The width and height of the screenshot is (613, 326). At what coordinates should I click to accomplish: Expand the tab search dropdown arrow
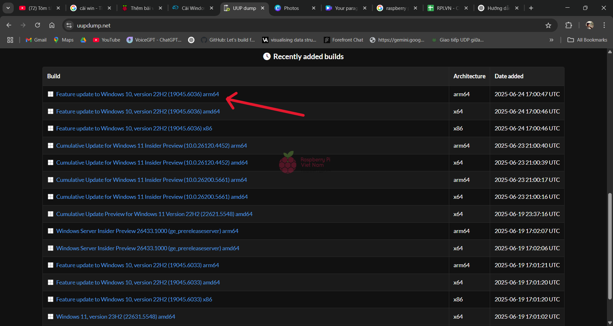click(x=8, y=8)
